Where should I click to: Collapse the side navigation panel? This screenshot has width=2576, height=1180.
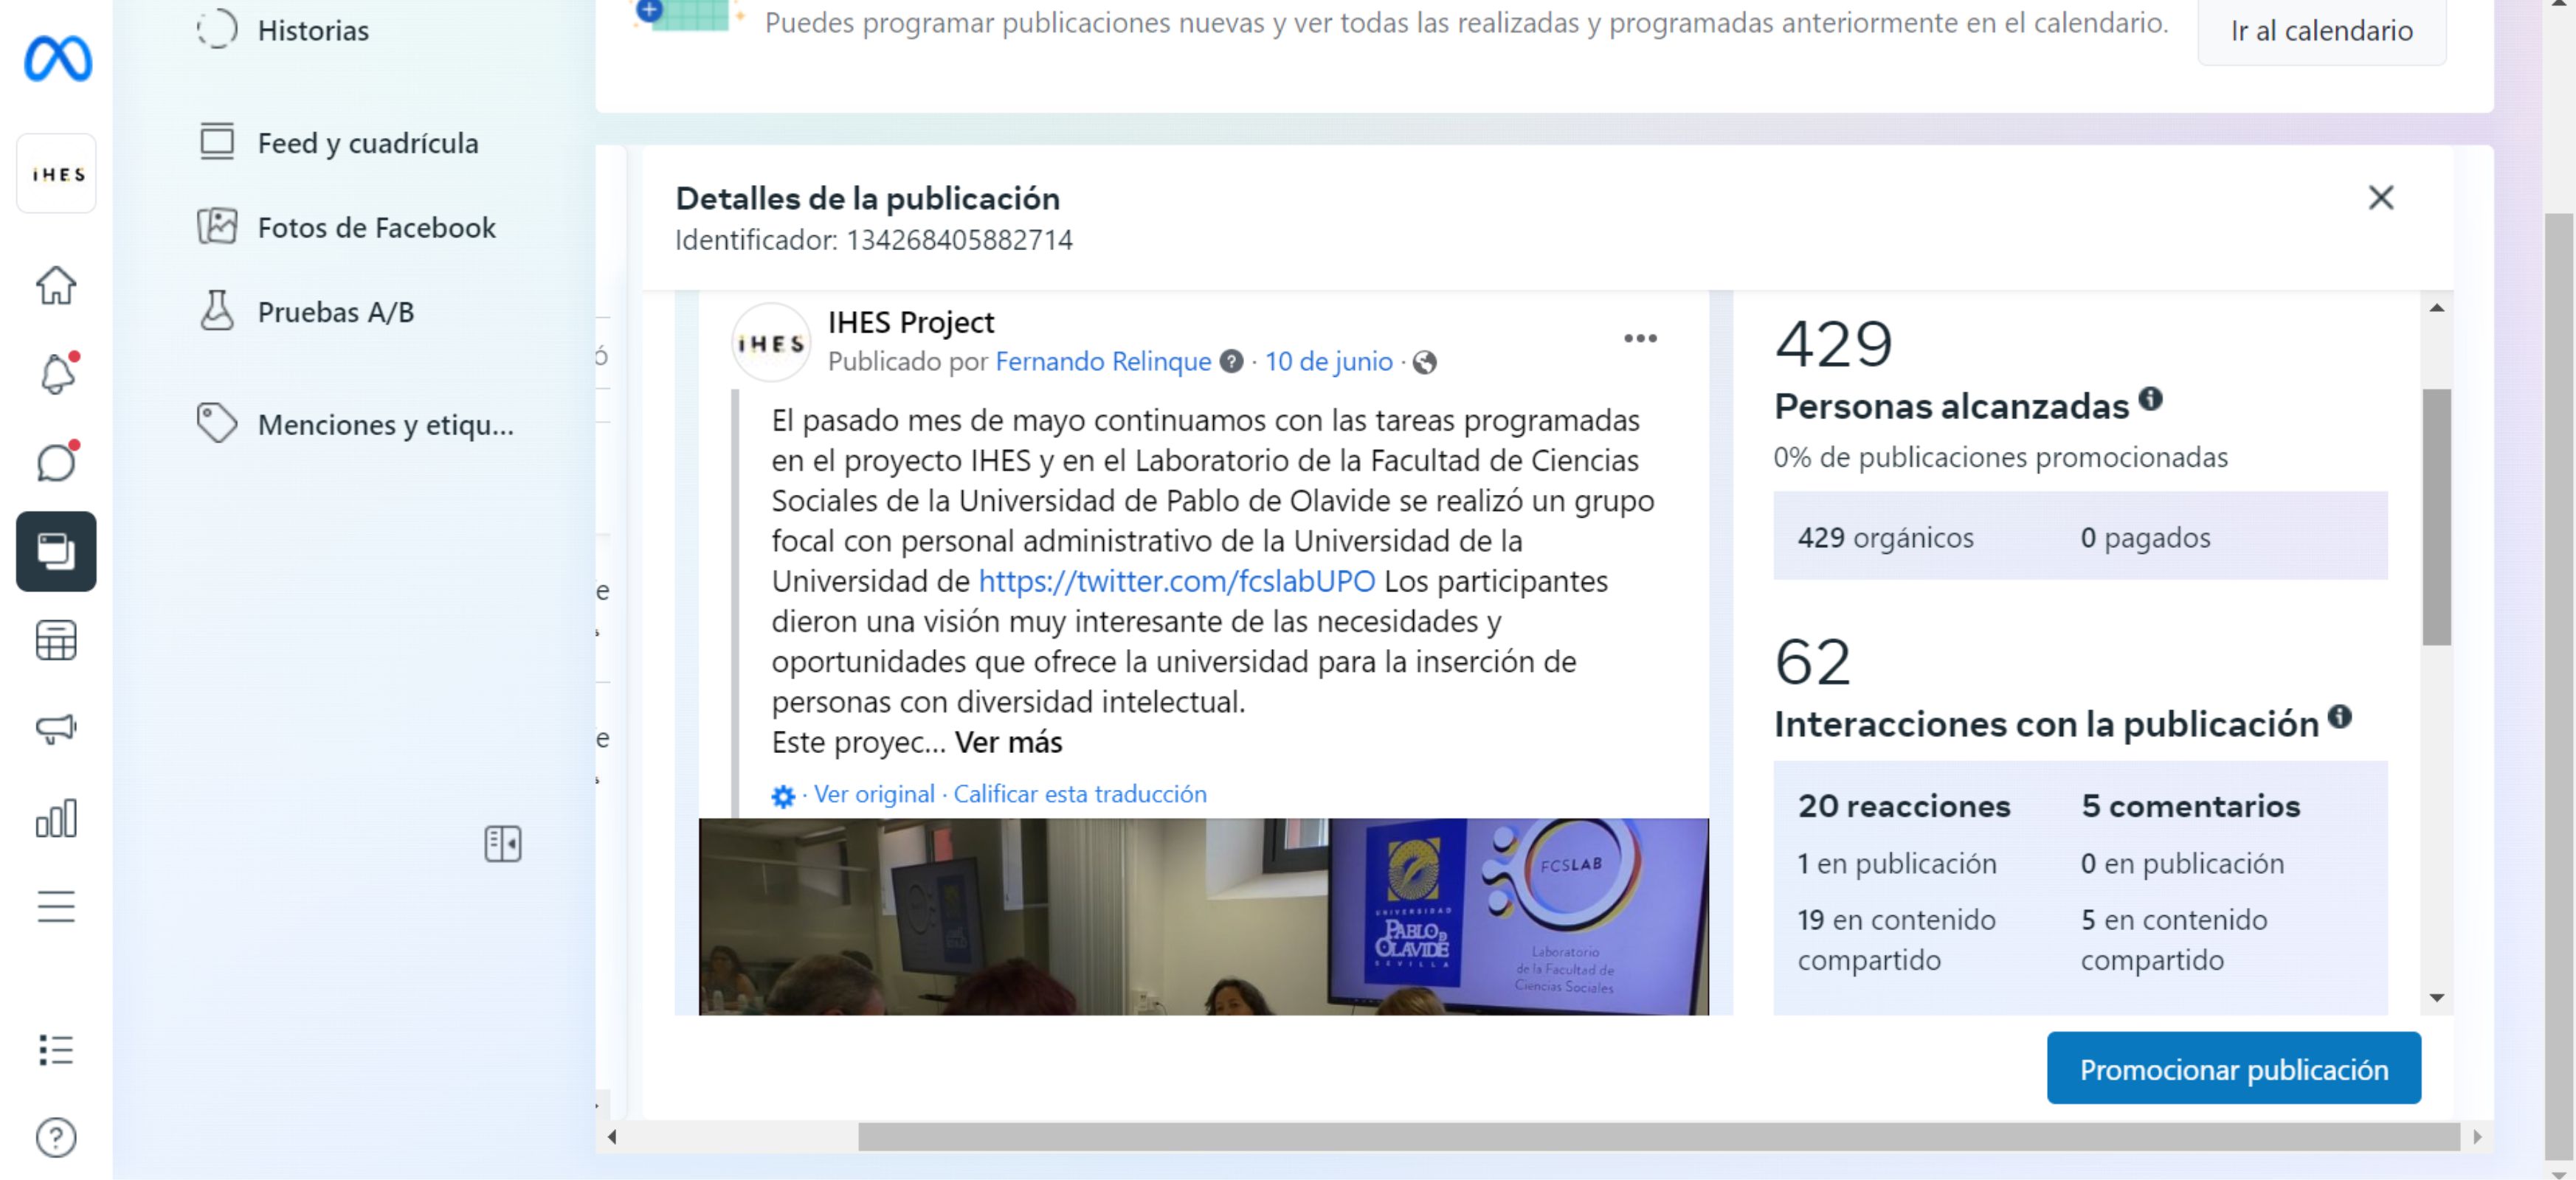click(503, 844)
